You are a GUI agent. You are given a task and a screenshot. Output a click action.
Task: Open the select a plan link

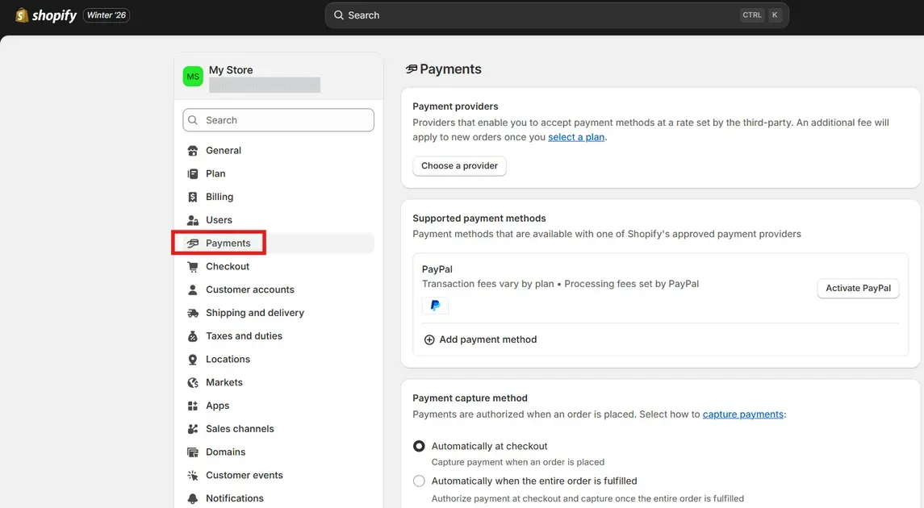point(576,137)
